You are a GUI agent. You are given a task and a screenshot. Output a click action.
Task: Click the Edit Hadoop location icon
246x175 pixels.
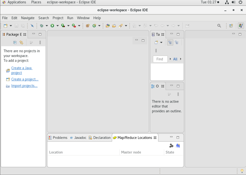(171, 146)
